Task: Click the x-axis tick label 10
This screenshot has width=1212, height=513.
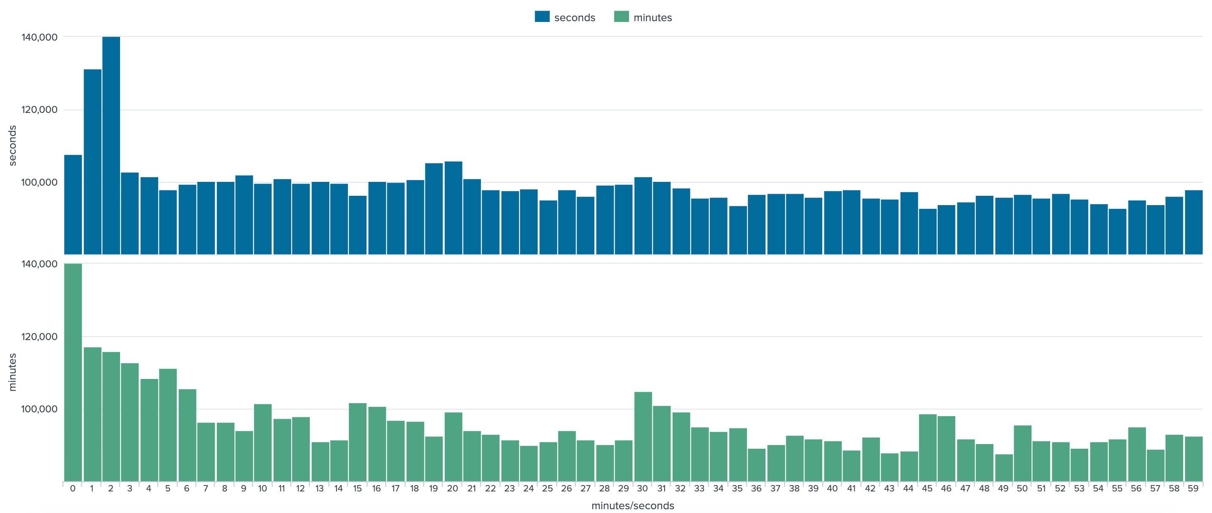Action: pyautogui.click(x=263, y=488)
